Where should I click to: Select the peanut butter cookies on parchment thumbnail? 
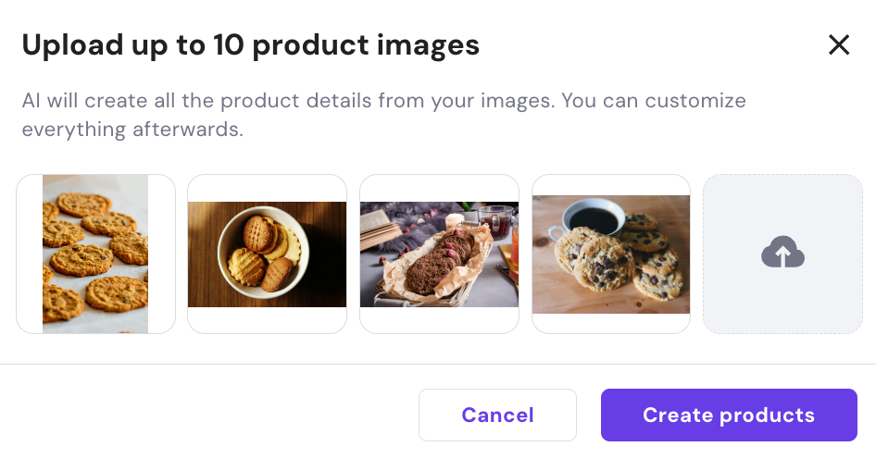[95, 254]
